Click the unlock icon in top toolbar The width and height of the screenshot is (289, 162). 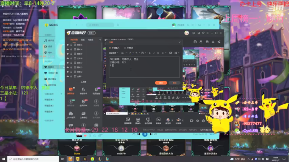201,42
